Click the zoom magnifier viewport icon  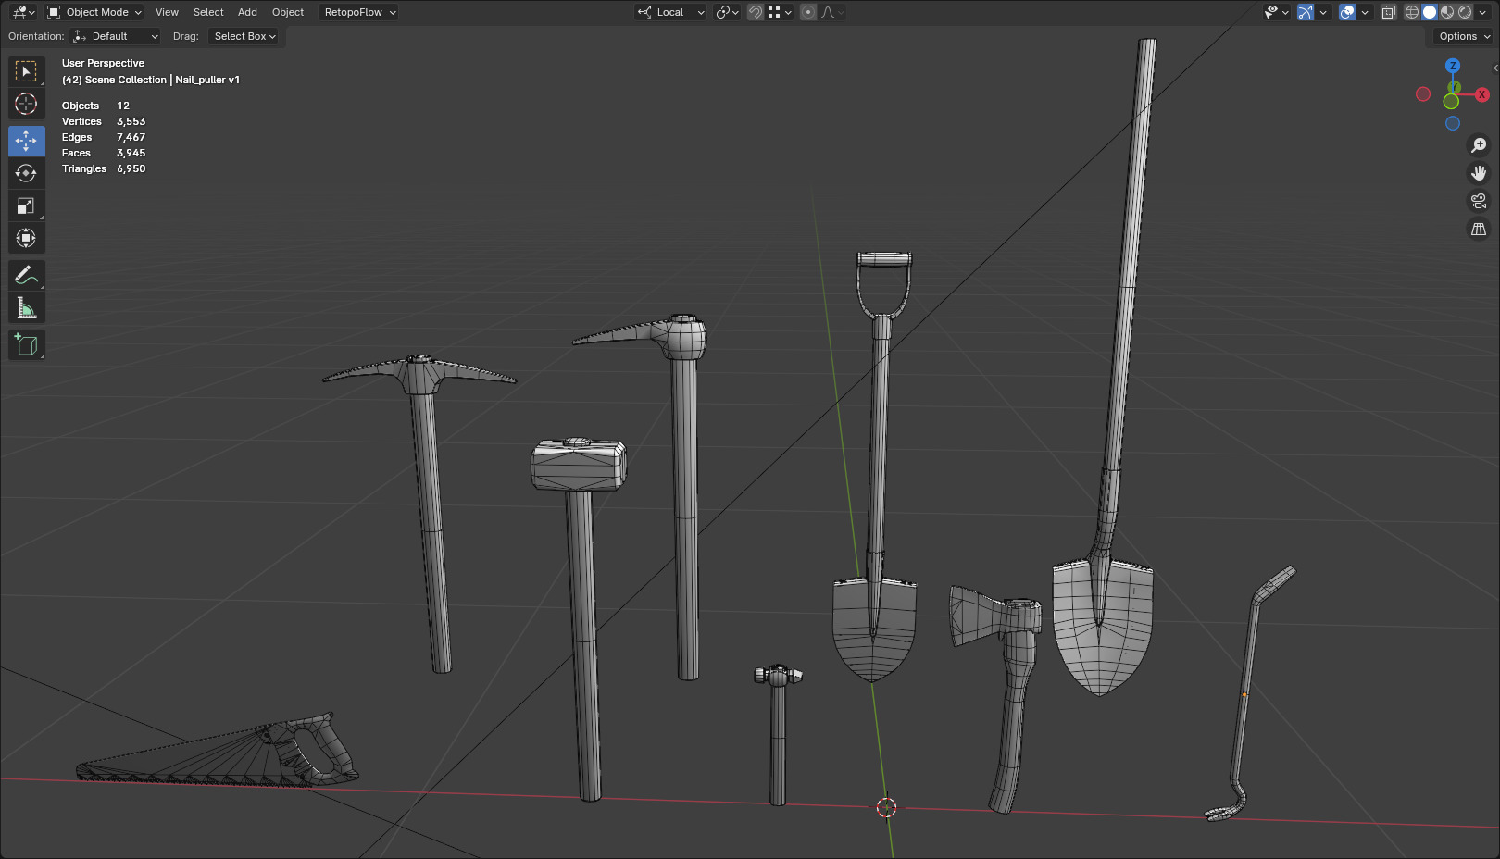[1479, 145]
